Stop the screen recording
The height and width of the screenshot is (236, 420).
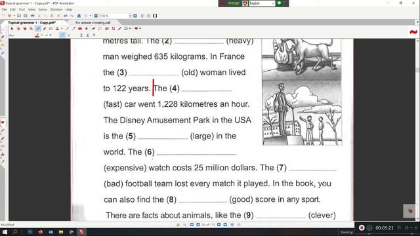362,227
